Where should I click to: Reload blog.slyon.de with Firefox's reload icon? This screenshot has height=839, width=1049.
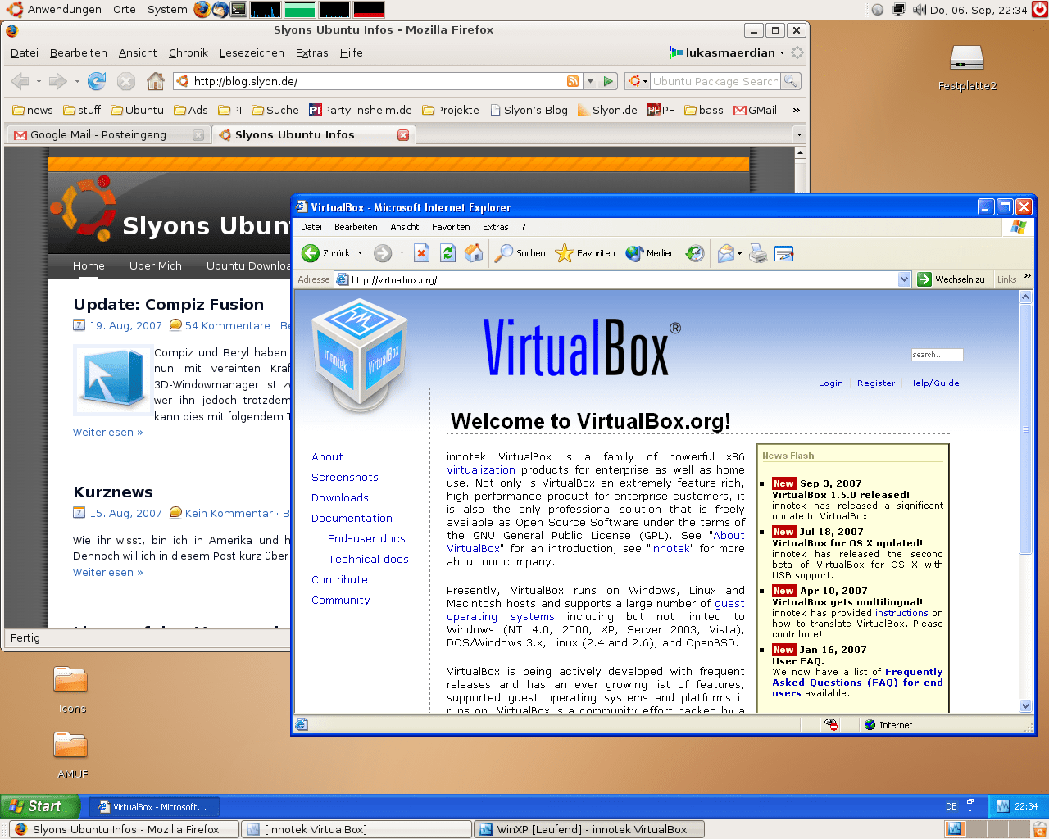[x=97, y=81]
